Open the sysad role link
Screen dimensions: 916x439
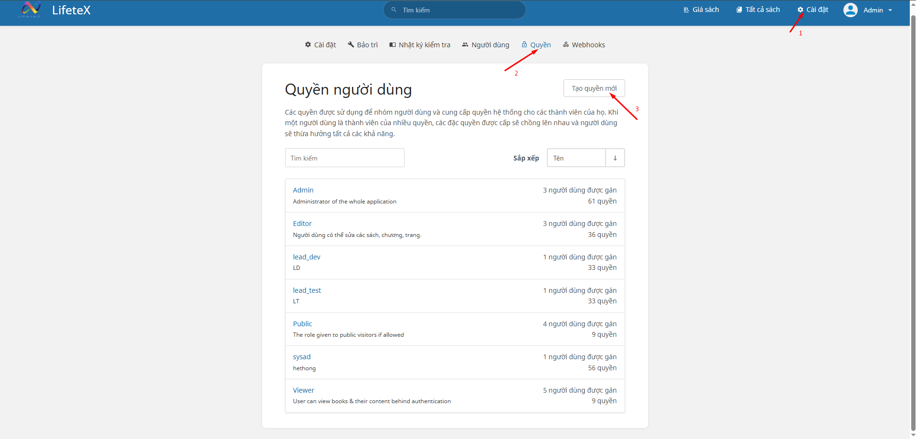pos(302,357)
